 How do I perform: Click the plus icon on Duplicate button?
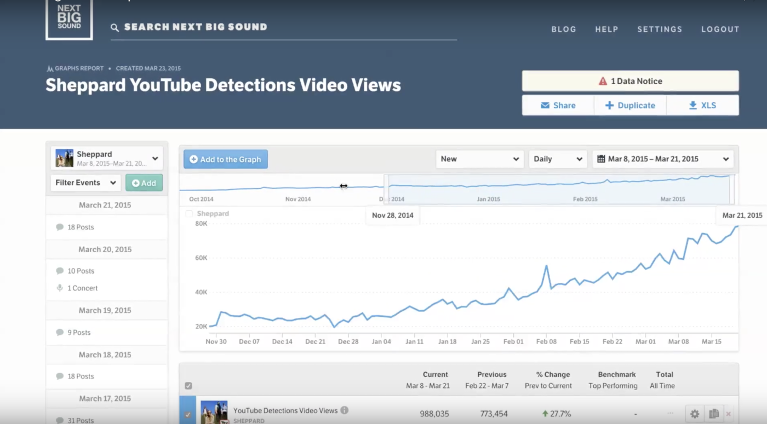pos(609,105)
